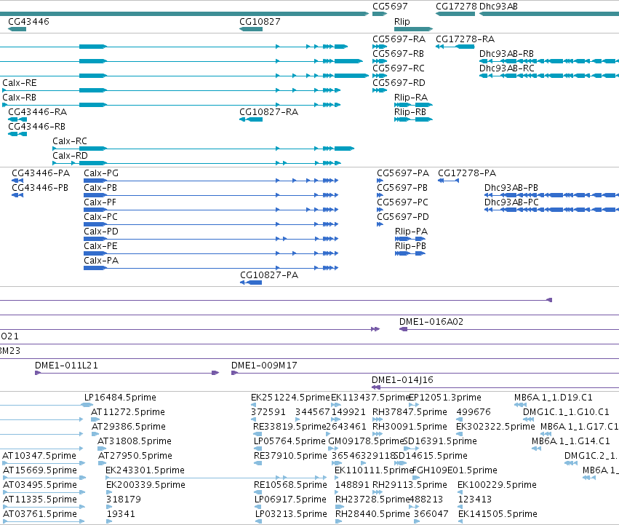
Task: Select BAC clone DME1-011L21
Action: click(x=66, y=366)
